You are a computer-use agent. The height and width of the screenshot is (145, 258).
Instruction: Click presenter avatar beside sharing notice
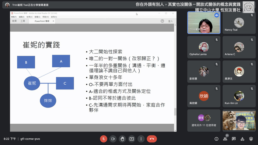(x=7, y=5)
